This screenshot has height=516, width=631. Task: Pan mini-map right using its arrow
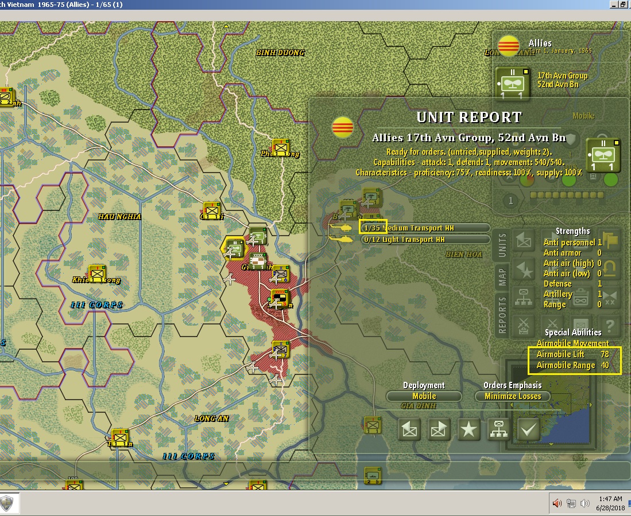[591, 405]
